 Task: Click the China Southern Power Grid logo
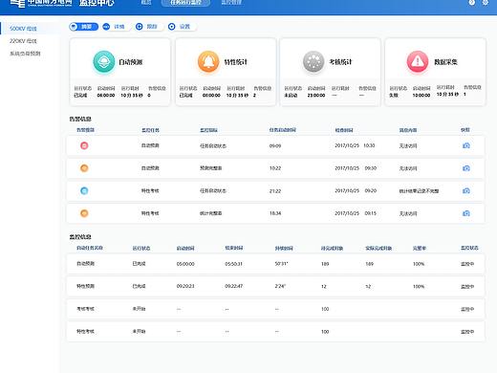coord(41,3)
